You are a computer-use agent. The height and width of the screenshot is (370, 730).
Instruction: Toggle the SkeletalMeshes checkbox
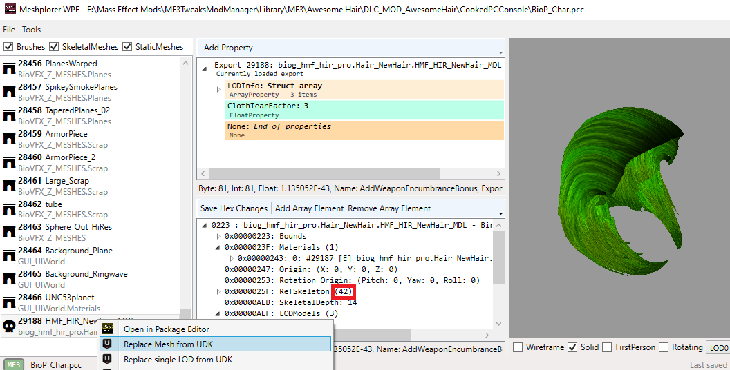coord(54,46)
